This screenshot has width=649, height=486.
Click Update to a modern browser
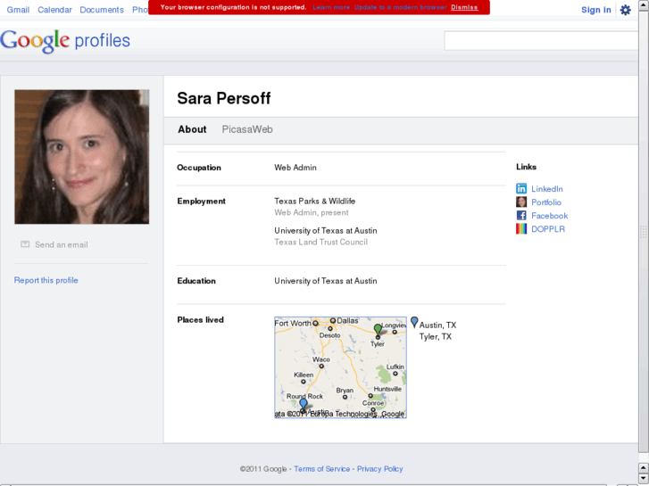(400, 7)
